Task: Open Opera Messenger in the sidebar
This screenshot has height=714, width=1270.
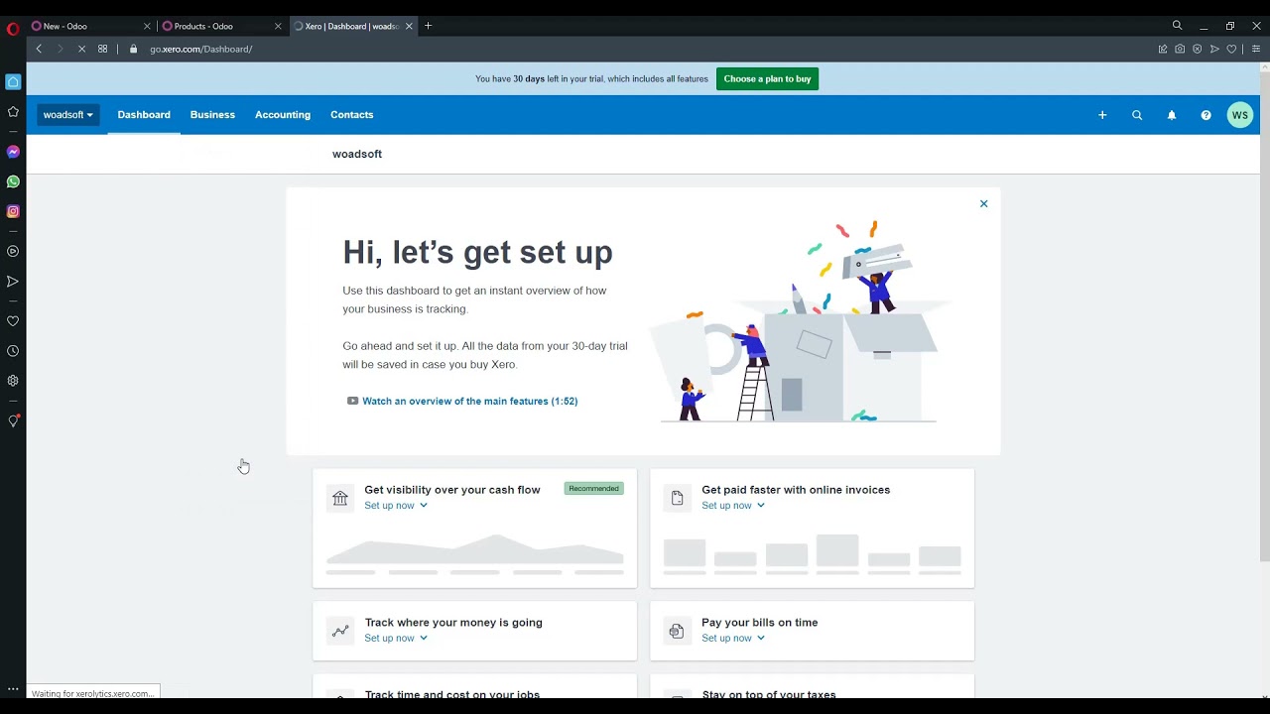Action: click(x=13, y=152)
